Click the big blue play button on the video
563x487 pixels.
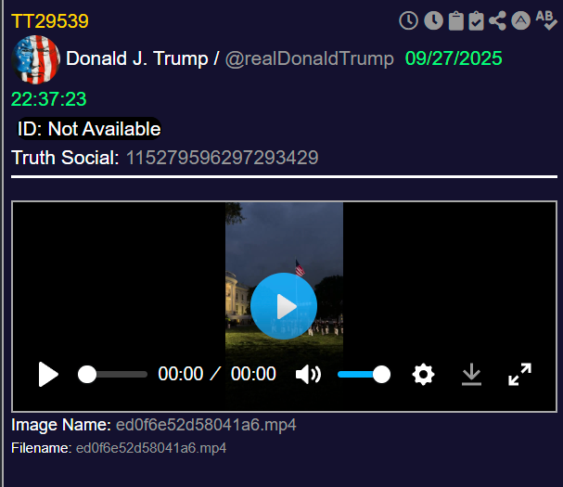(284, 306)
